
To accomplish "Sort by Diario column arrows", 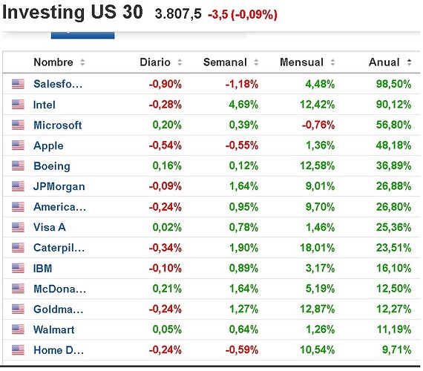I will click(x=180, y=62).
